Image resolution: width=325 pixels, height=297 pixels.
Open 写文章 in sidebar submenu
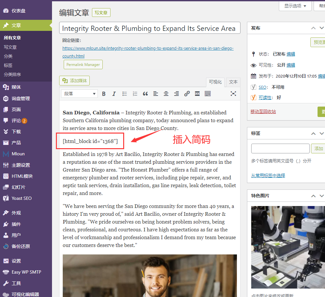click(x=10, y=47)
